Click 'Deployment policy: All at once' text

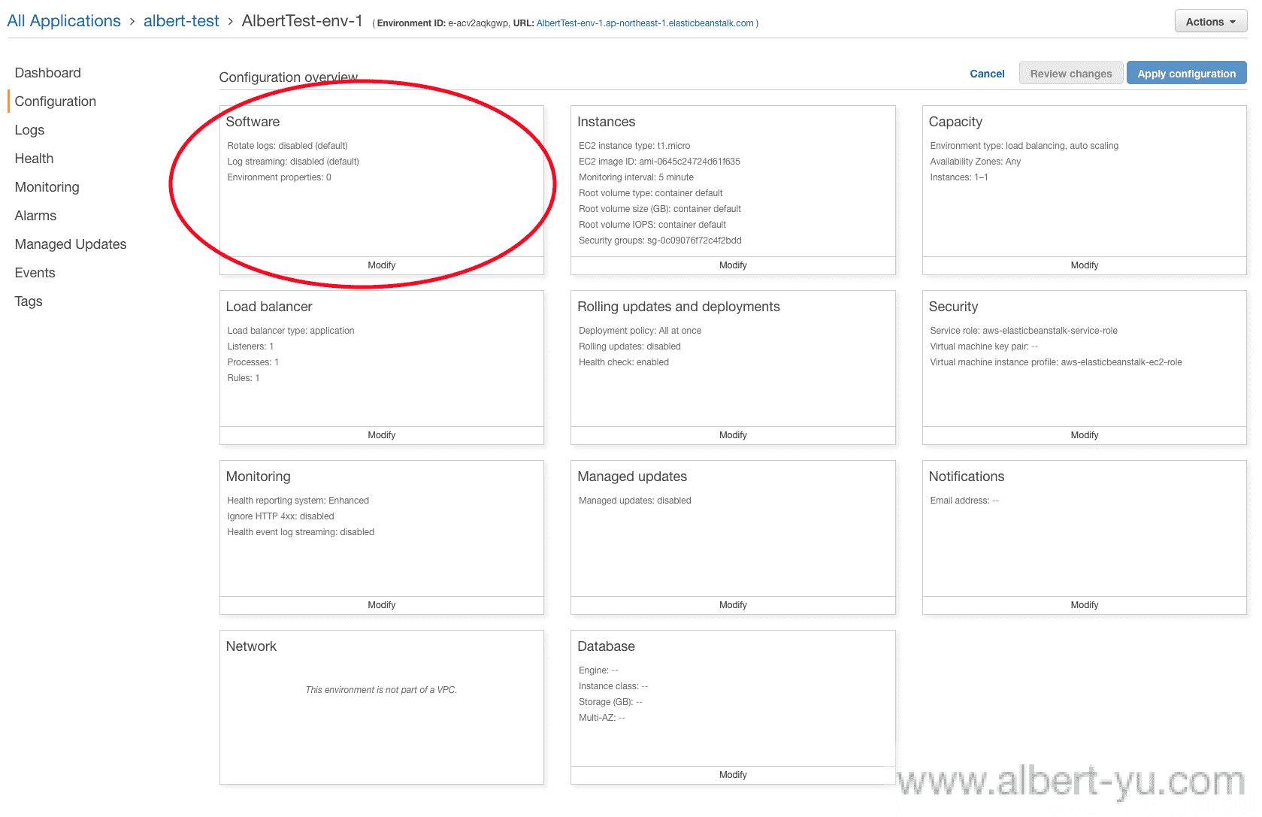coord(640,331)
